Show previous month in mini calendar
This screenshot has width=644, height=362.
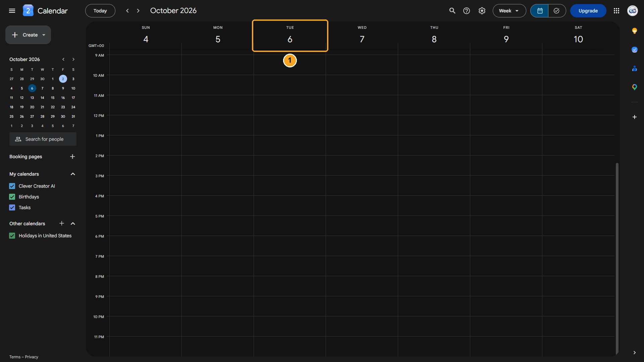coord(63,59)
